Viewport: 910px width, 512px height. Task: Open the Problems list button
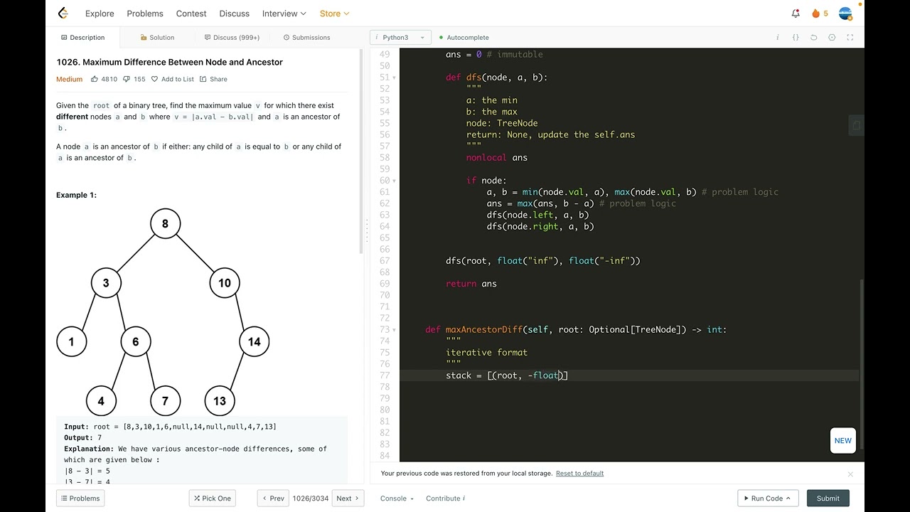pyautogui.click(x=80, y=498)
